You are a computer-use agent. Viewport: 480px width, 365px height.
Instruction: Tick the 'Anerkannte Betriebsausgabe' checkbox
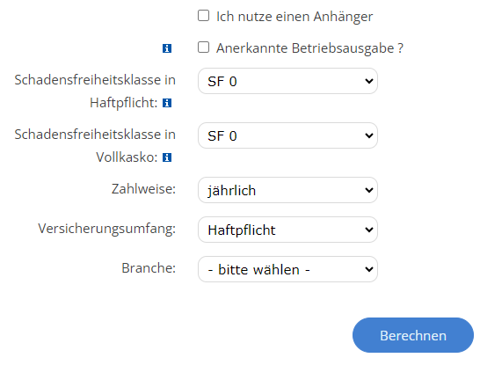point(204,47)
